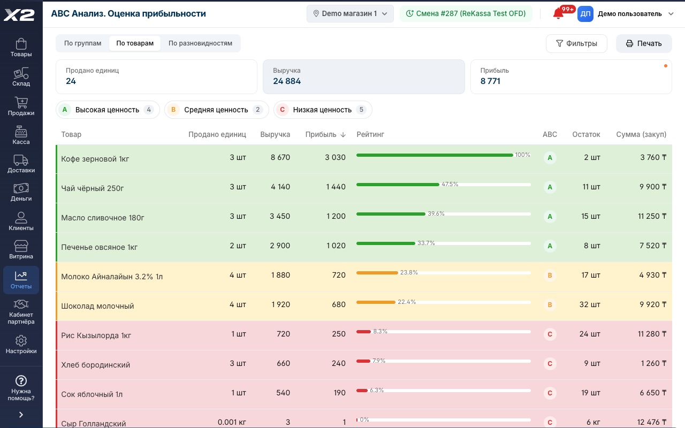
Task: Expand the sidebar with bottom chevron
Action: (x=21, y=415)
